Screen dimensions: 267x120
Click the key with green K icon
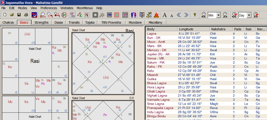pyautogui.click(x=80, y=15)
